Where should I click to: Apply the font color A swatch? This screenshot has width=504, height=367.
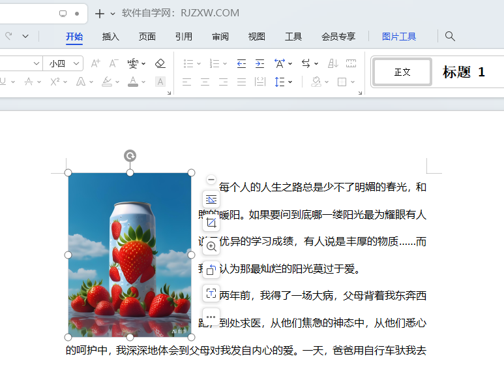point(133,82)
